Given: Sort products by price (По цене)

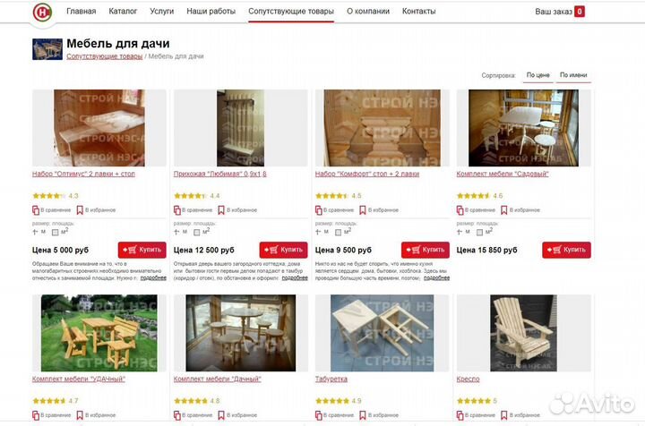Looking at the screenshot, I should click(538, 75).
